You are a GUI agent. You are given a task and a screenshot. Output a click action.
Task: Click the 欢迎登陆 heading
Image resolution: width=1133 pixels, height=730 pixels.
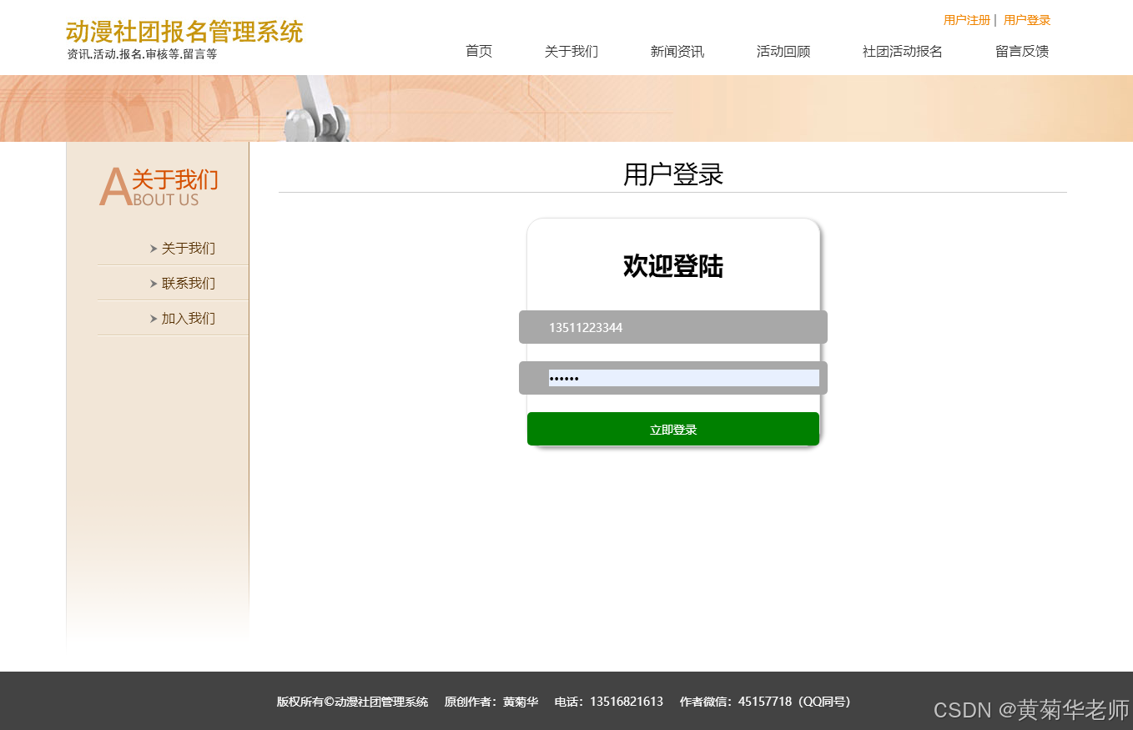[673, 266]
